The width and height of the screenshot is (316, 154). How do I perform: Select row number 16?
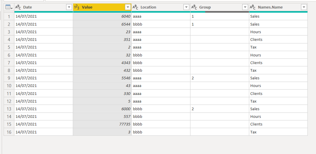[9, 132]
